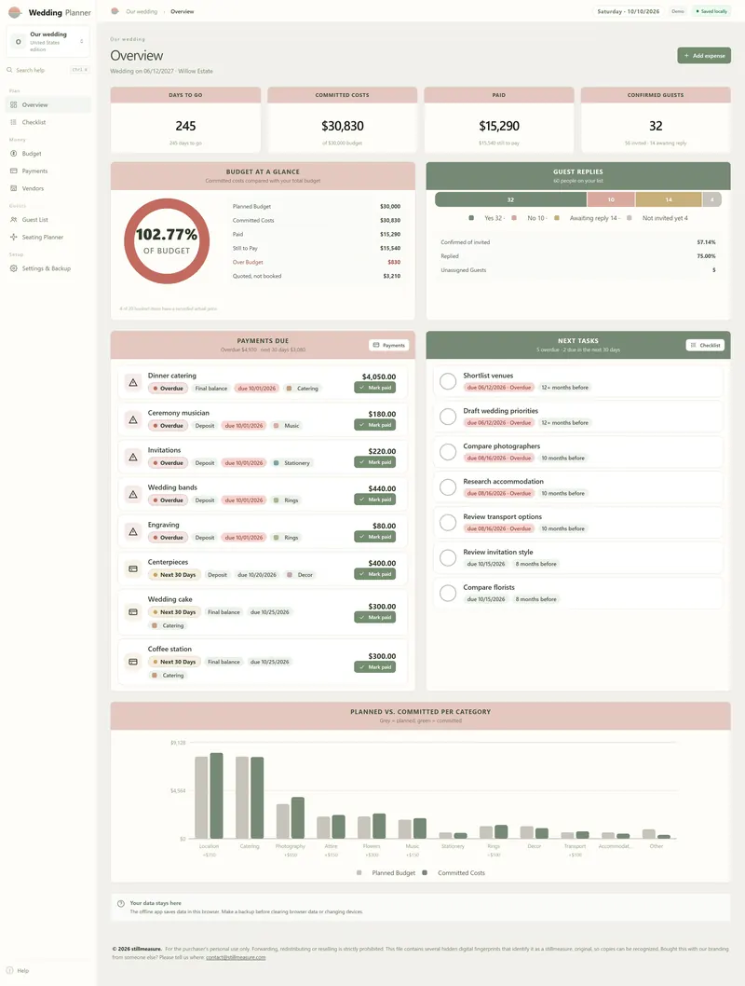
Task: Click the magnifier icon beside Search help
Action: [x=9, y=70]
